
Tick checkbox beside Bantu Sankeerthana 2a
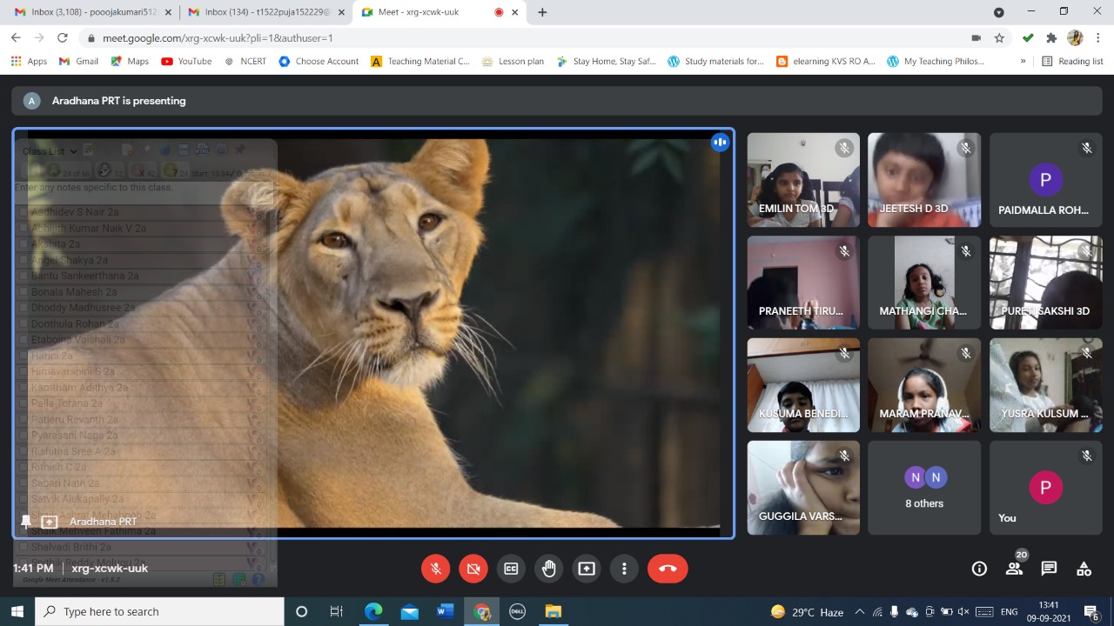point(23,276)
